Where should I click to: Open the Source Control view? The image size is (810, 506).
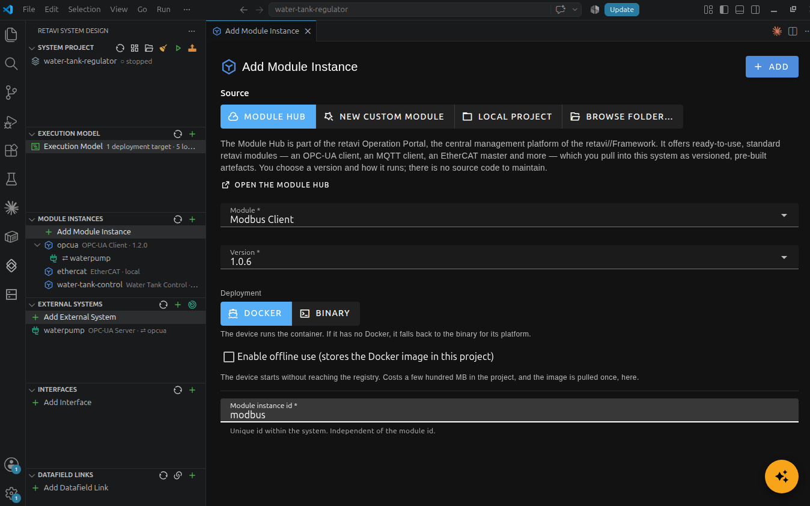(11, 92)
